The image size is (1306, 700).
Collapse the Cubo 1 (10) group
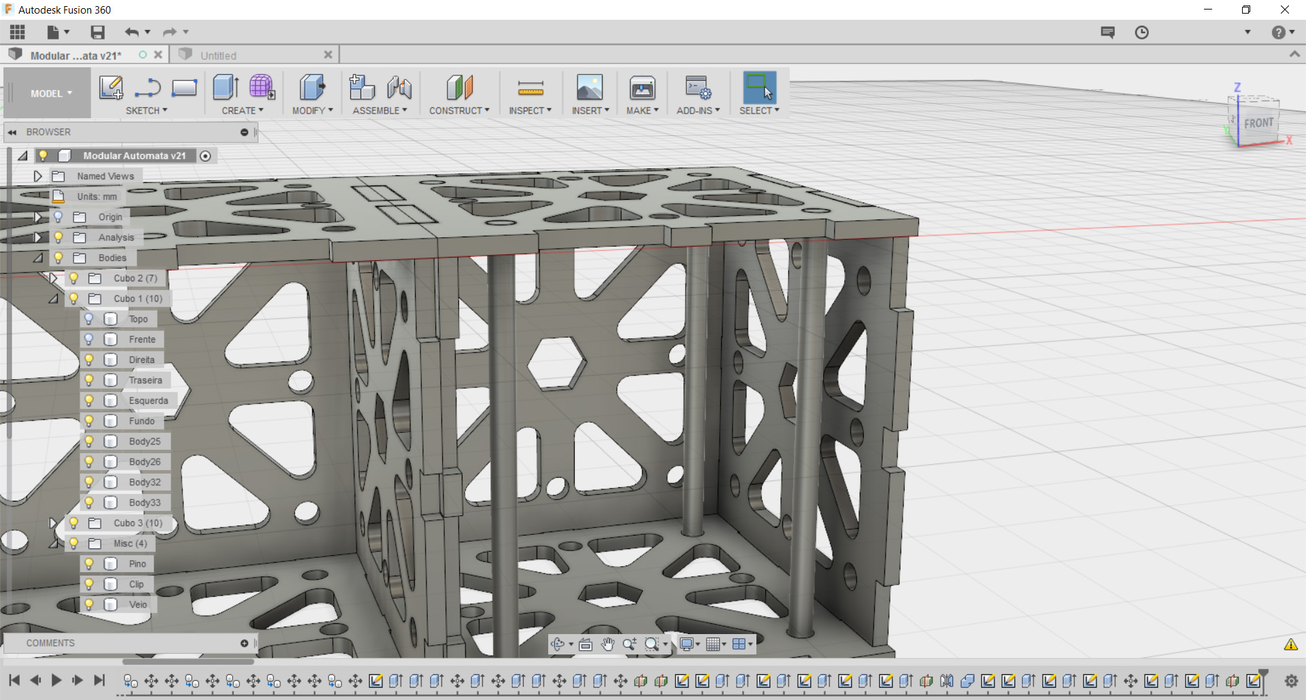click(x=53, y=298)
